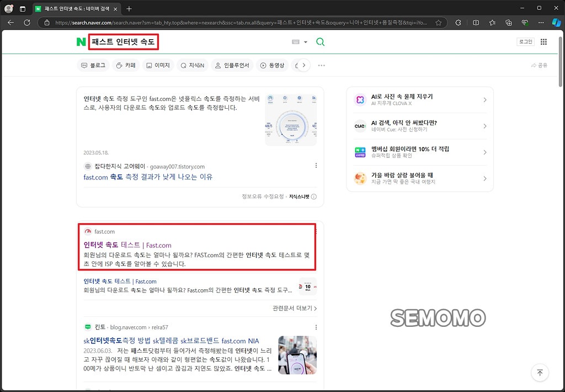Click the 킨토 blog profile icon
Viewport: 565px width, 392px height.
pos(88,327)
